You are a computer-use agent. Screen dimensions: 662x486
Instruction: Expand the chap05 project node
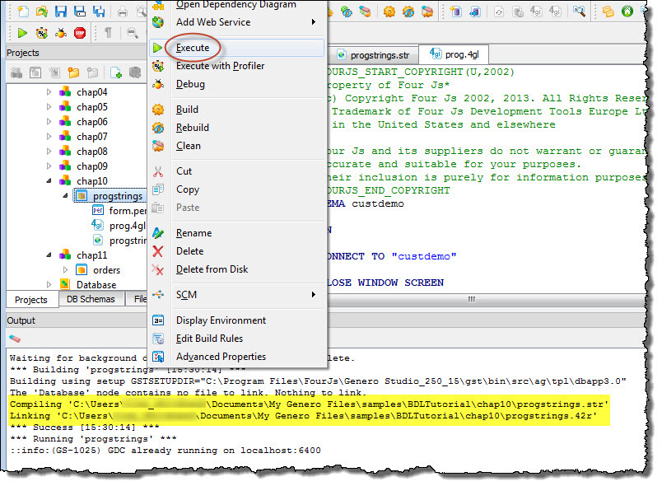(50, 106)
